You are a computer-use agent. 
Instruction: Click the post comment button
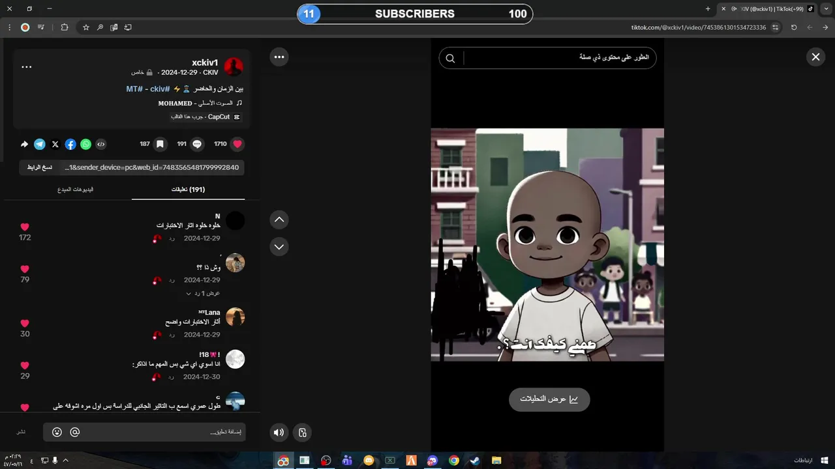(21, 432)
